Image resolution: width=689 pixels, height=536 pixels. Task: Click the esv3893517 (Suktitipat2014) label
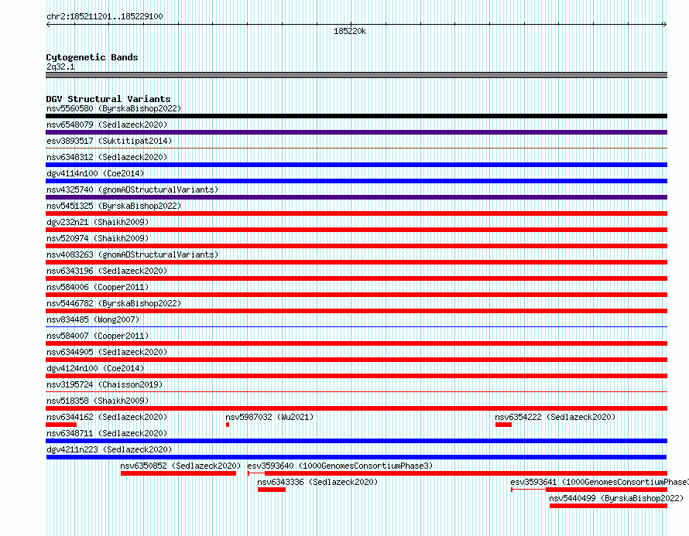point(109,141)
